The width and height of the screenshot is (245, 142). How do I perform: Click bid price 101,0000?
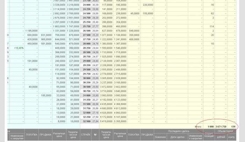33,61
